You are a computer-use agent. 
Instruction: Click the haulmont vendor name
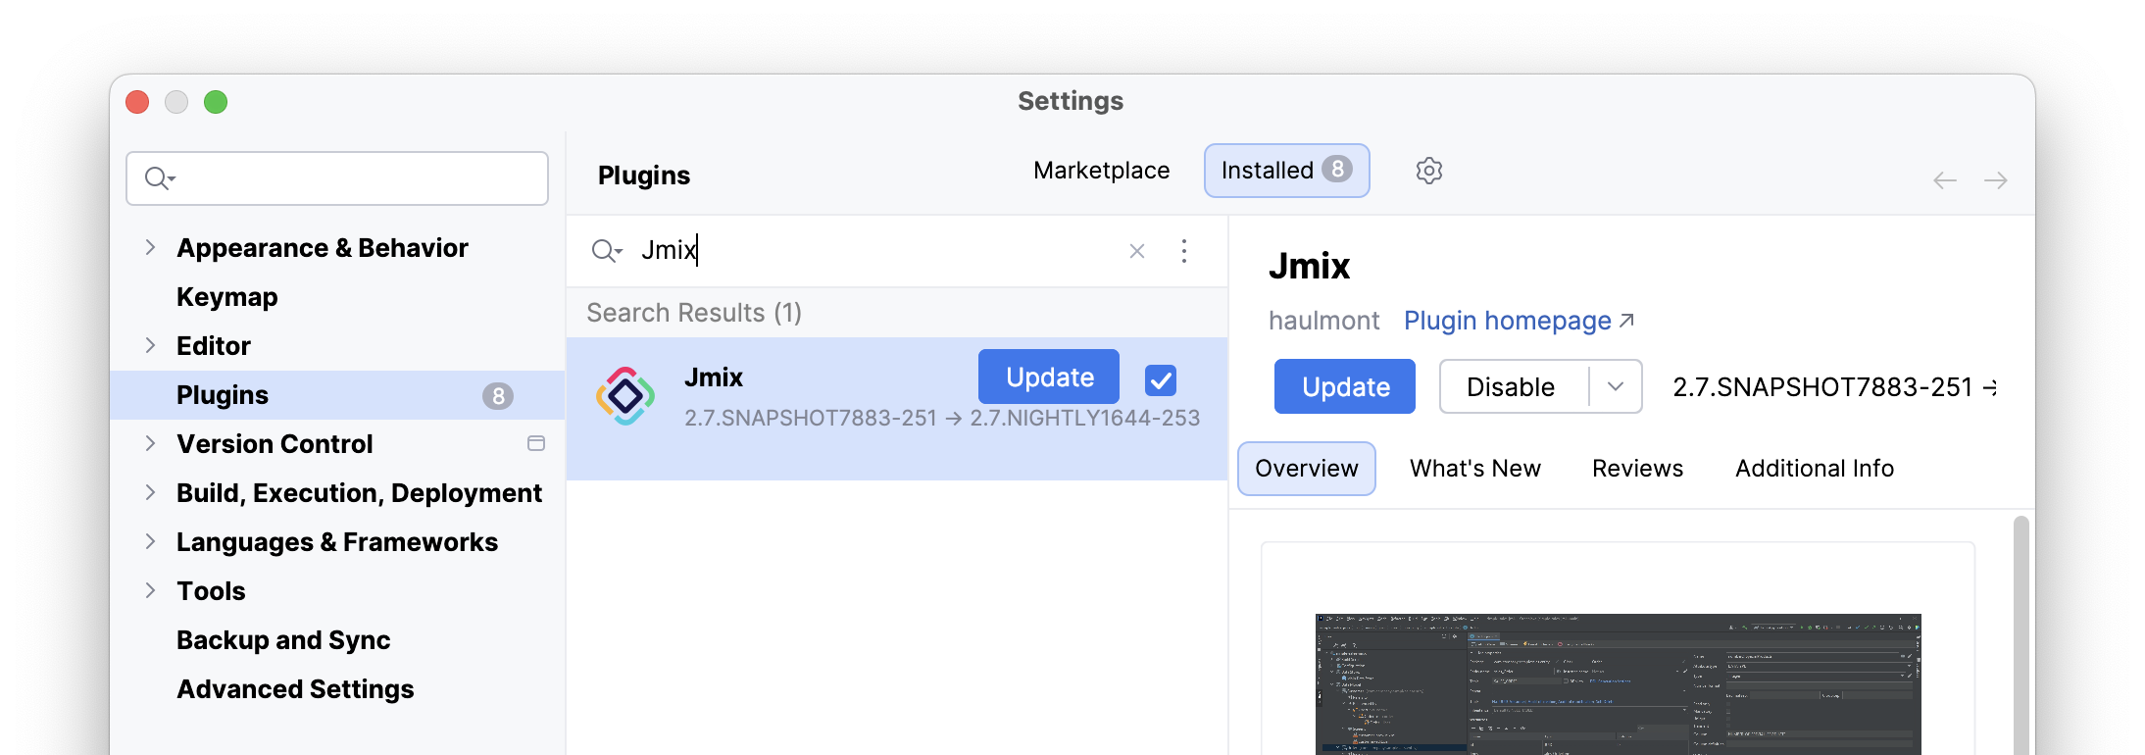click(1323, 321)
